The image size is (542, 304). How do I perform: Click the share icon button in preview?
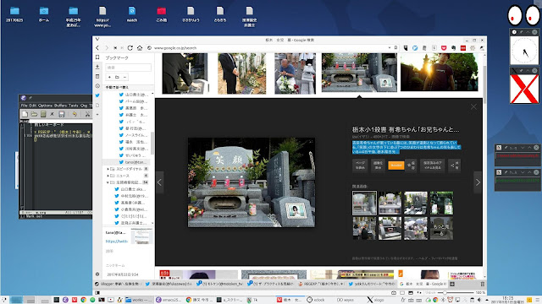click(454, 166)
